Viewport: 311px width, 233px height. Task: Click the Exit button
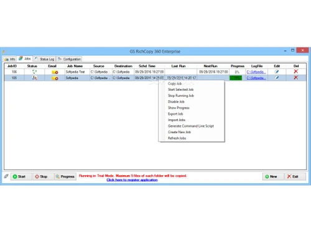click(x=295, y=176)
